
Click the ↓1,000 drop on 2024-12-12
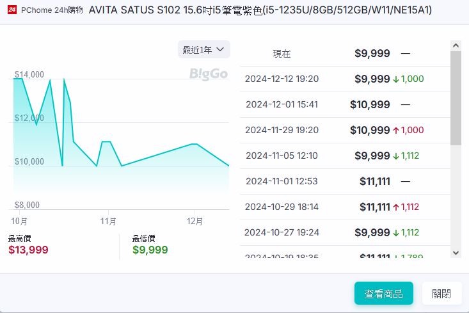click(409, 79)
